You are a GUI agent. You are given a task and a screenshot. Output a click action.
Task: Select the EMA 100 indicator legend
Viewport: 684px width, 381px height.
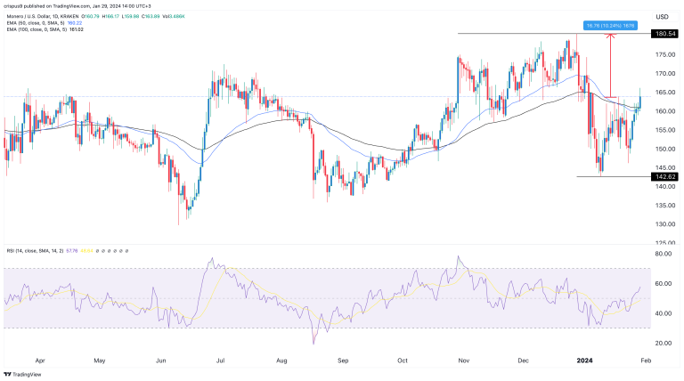[x=37, y=29]
